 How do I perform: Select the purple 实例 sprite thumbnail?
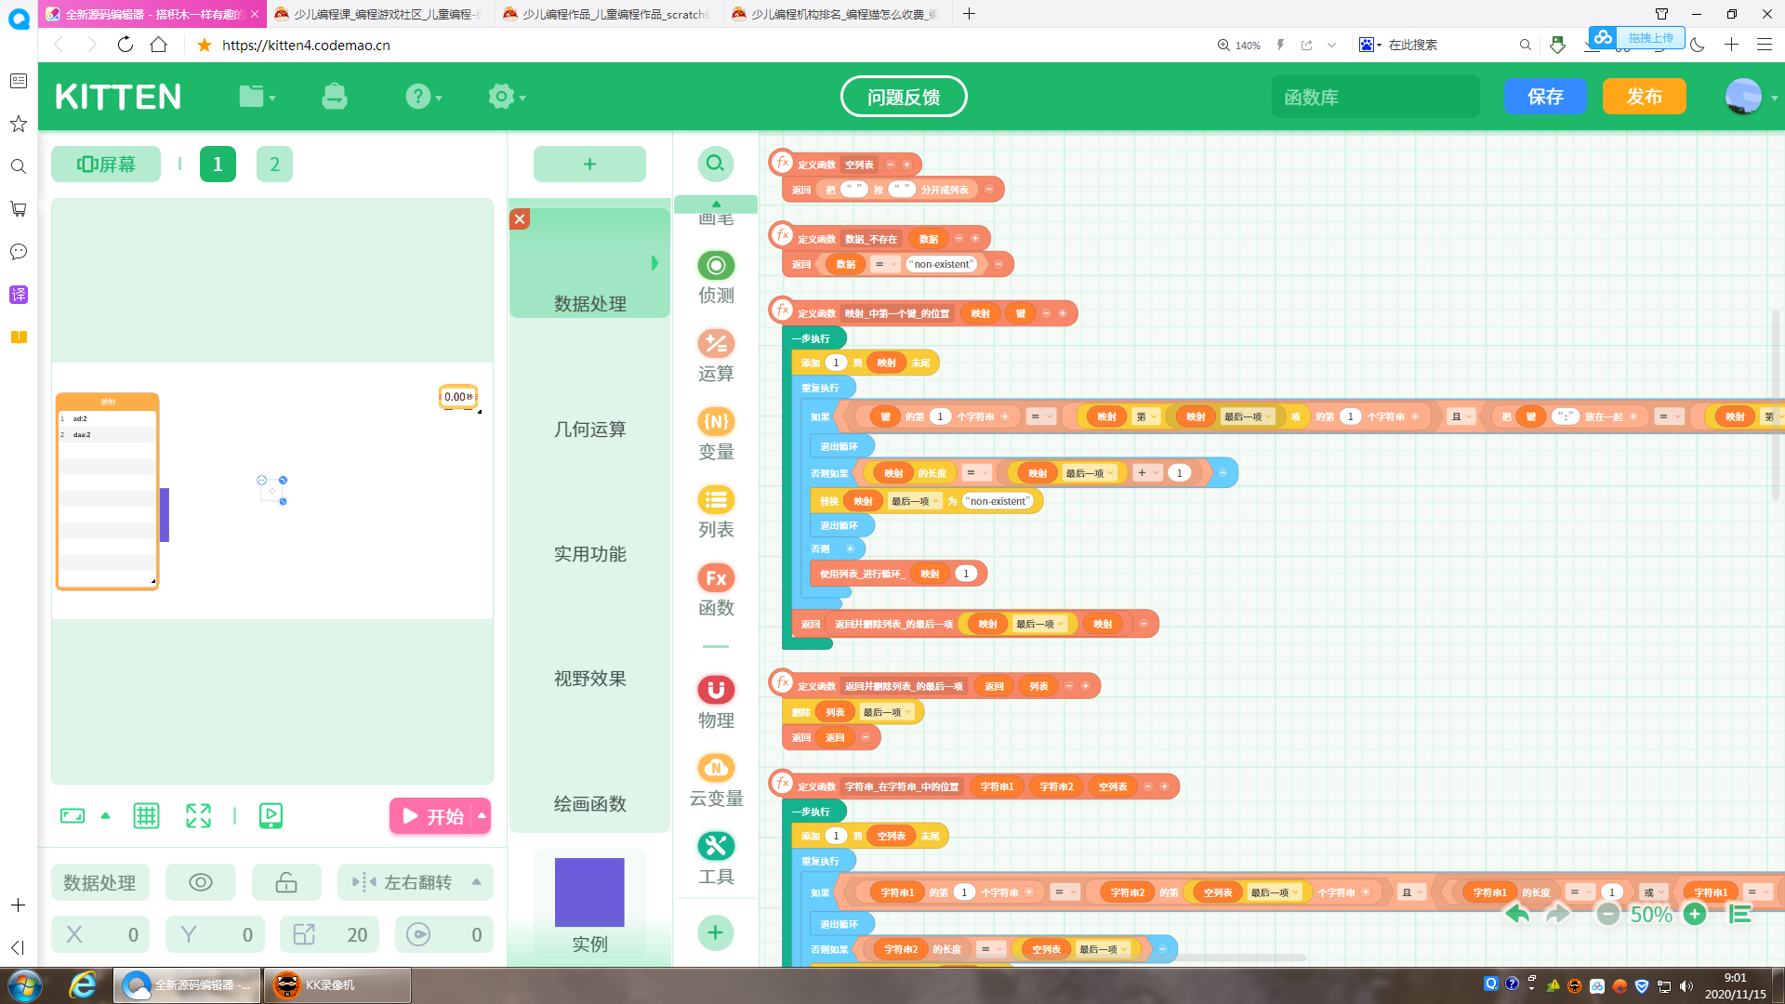(x=589, y=892)
